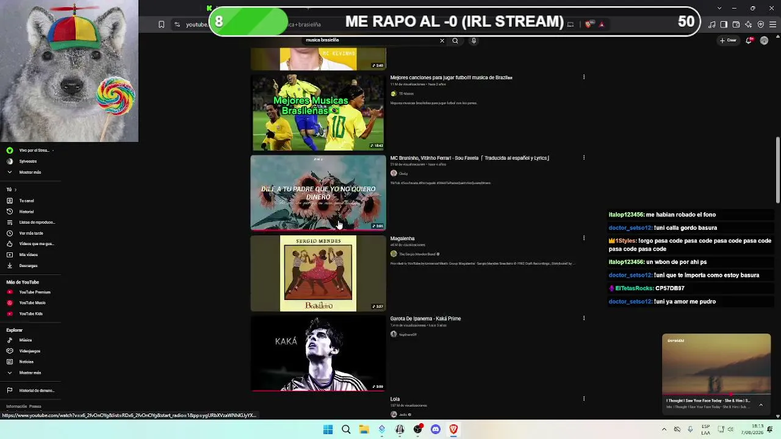Open File Explorer from the taskbar
The height and width of the screenshot is (439, 781).
click(364, 429)
